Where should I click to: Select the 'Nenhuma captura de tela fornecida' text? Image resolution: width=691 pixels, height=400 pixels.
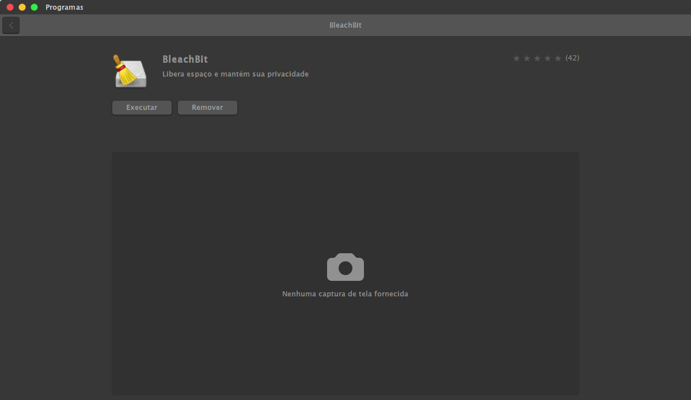pyautogui.click(x=345, y=294)
